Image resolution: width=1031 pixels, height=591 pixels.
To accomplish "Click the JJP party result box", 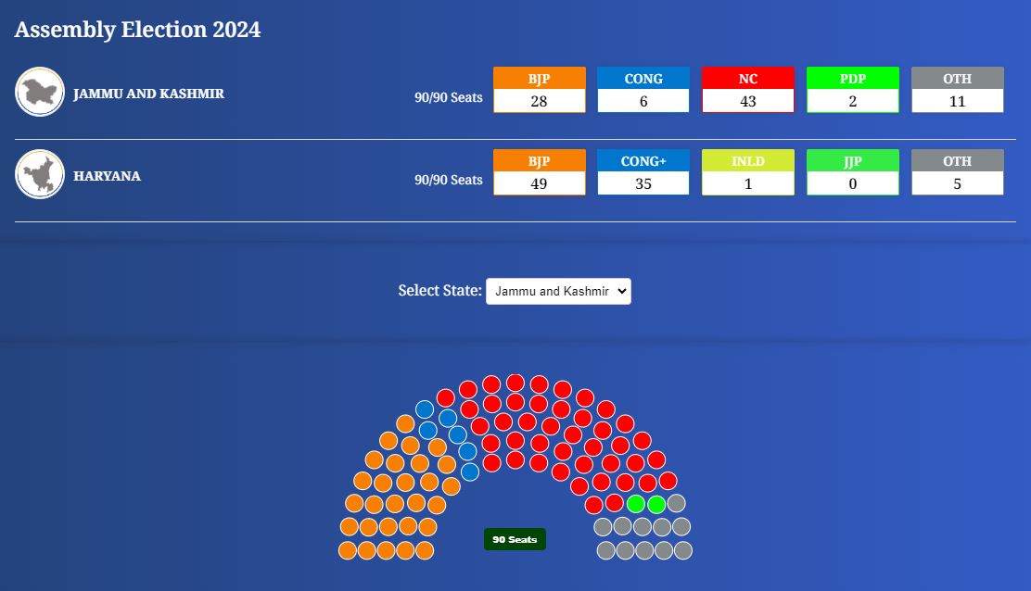I will (x=853, y=172).
